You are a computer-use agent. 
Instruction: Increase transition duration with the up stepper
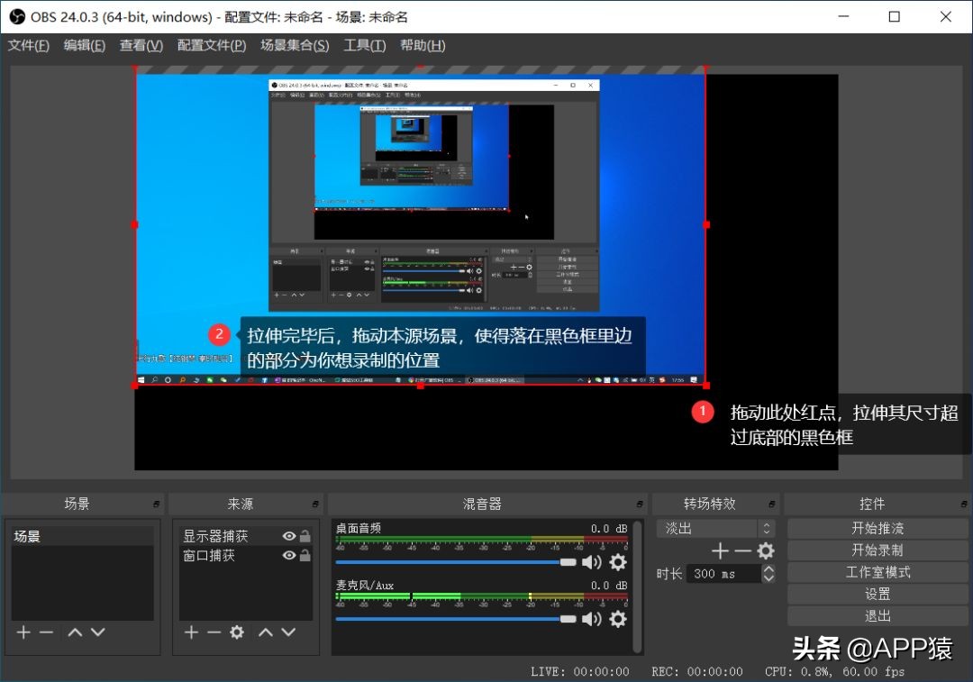[768, 568]
